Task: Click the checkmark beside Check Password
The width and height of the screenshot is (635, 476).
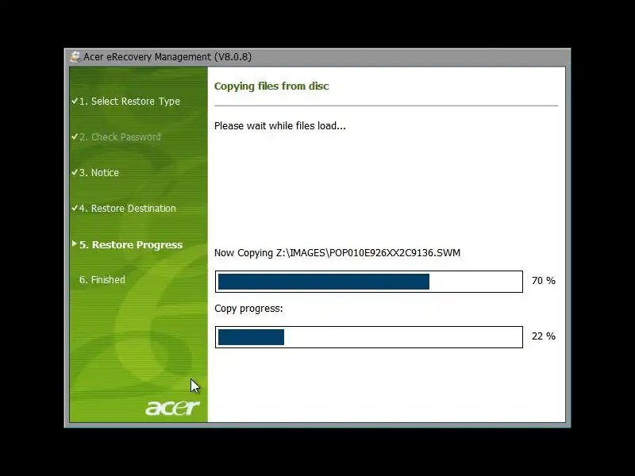Action: [x=74, y=136]
